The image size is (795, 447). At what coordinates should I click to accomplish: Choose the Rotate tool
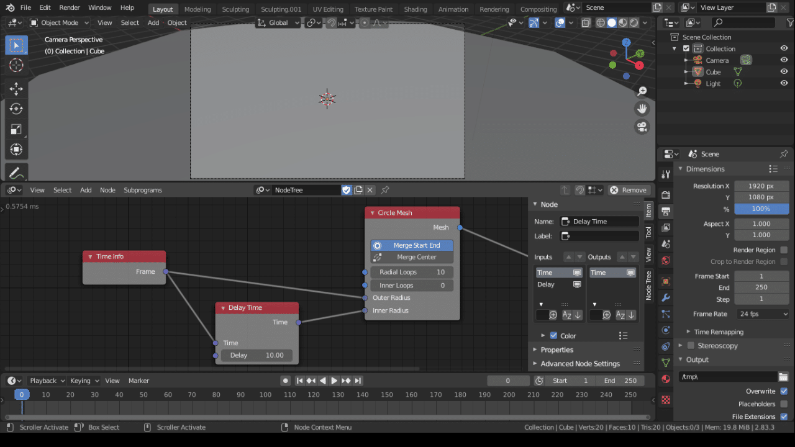16,109
